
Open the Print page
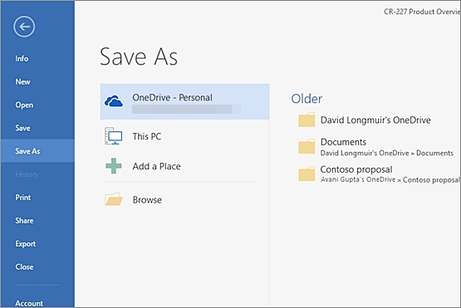pyautogui.click(x=23, y=198)
